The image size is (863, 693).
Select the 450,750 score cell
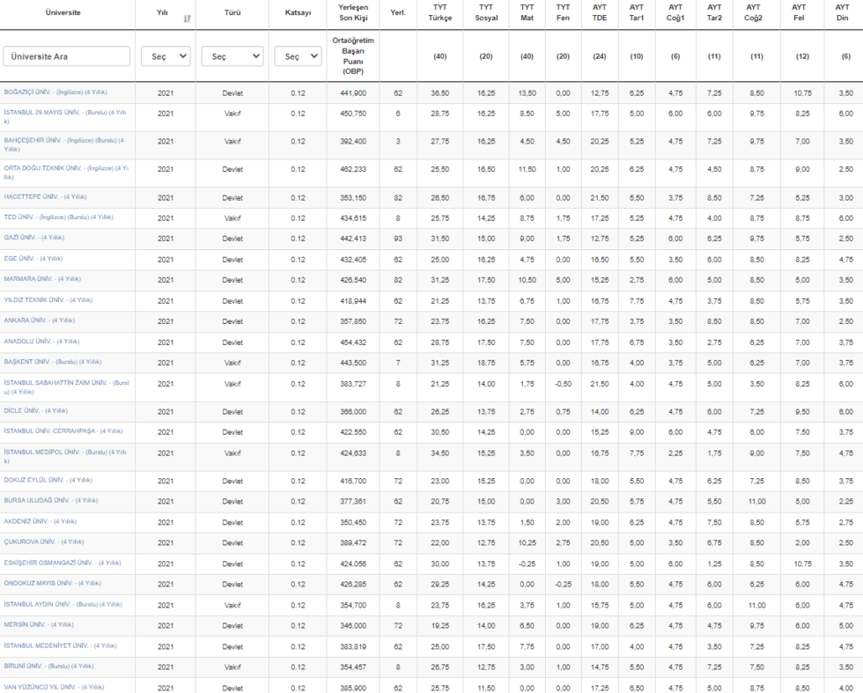353,114
